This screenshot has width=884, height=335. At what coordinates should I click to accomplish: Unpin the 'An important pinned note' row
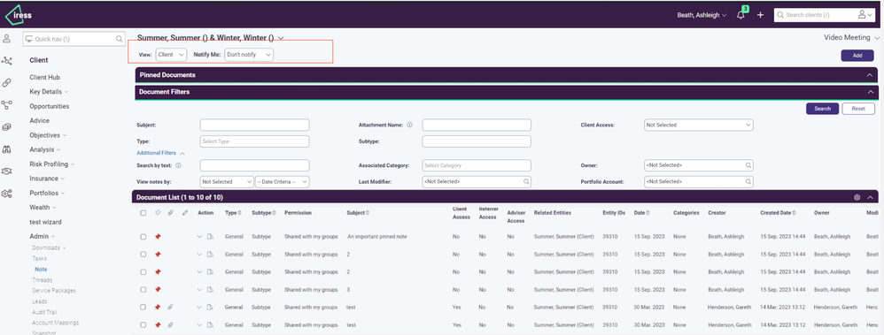pyautogui.click(x=158, y=237)
